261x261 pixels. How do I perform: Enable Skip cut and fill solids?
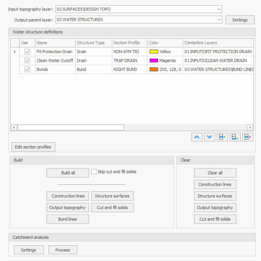94,172
